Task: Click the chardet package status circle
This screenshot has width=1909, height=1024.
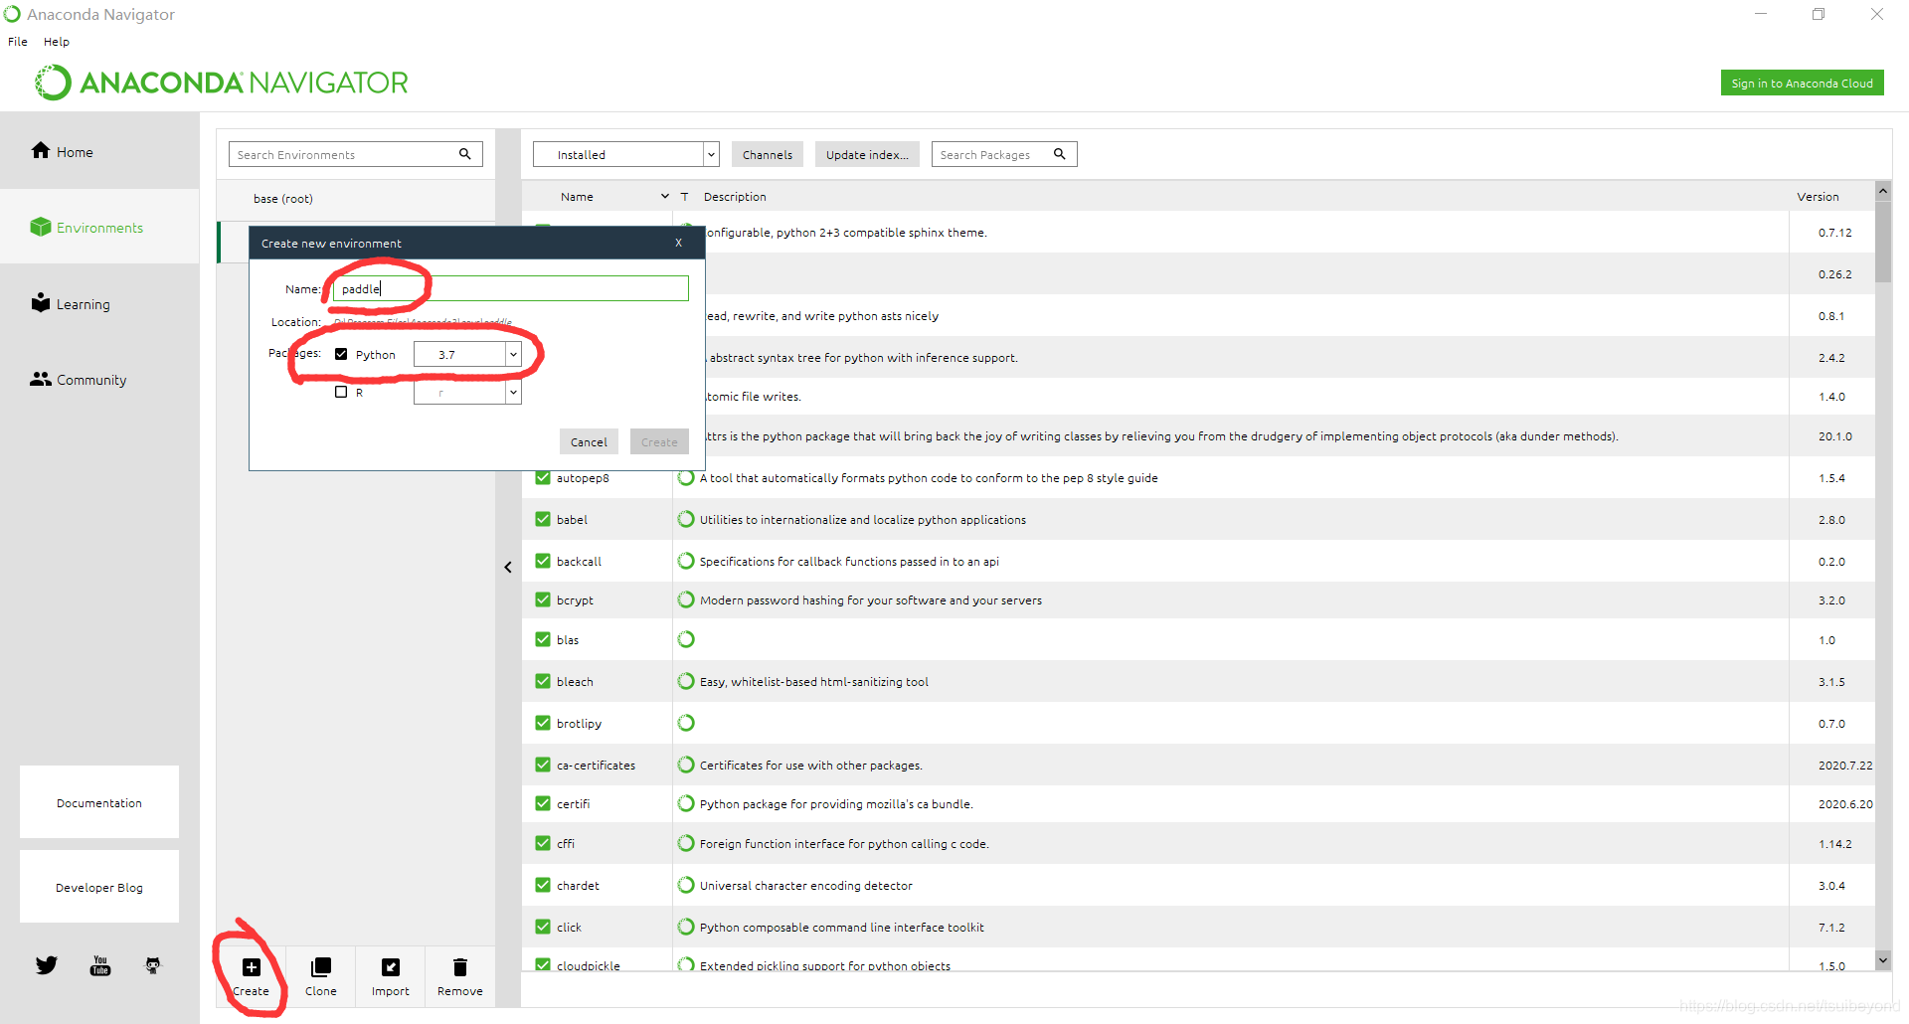Action: [x=686, y=885]
